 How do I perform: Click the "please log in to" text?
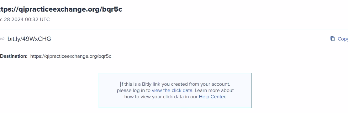pyautogui.click(x=134, y=90)
